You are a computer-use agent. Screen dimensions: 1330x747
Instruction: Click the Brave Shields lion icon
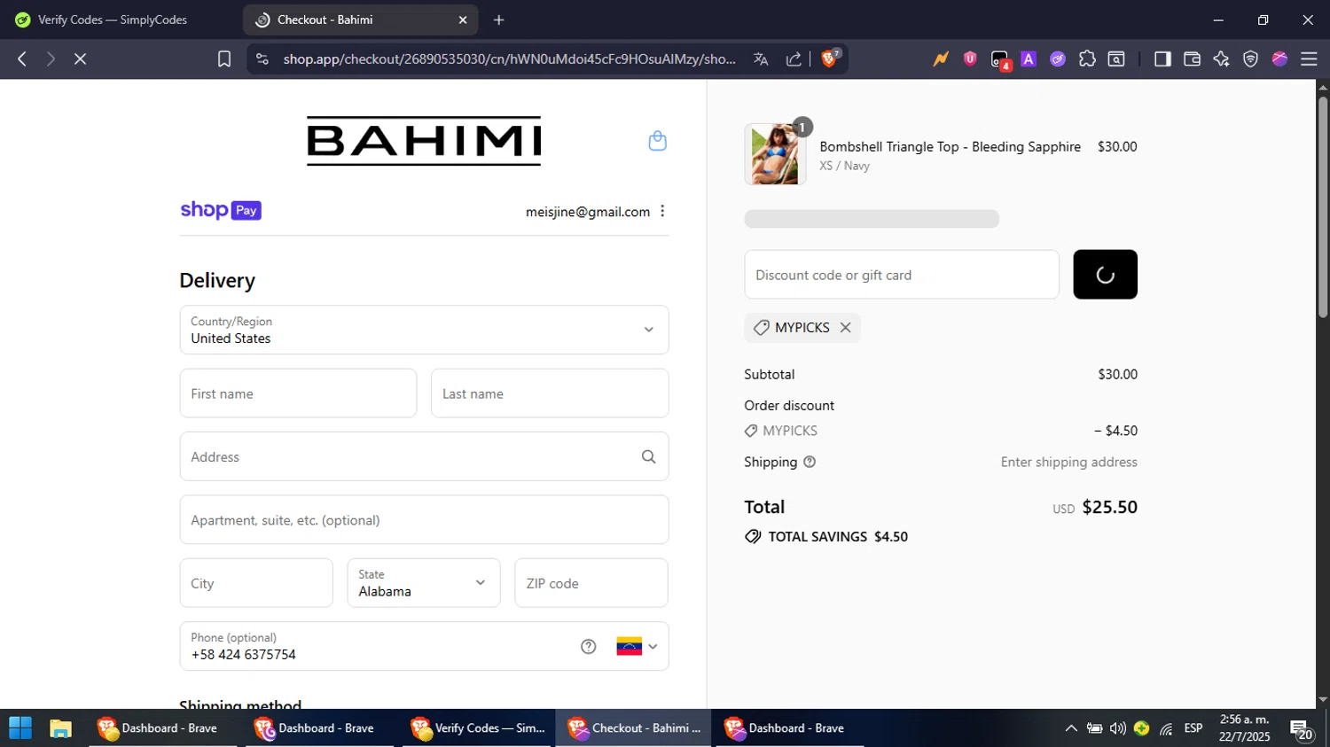[830, 58]
